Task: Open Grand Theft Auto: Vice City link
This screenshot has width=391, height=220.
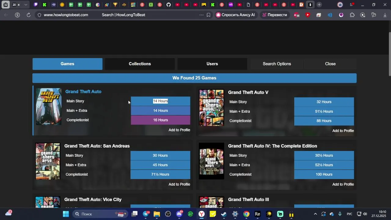Action: click(93, 200)
